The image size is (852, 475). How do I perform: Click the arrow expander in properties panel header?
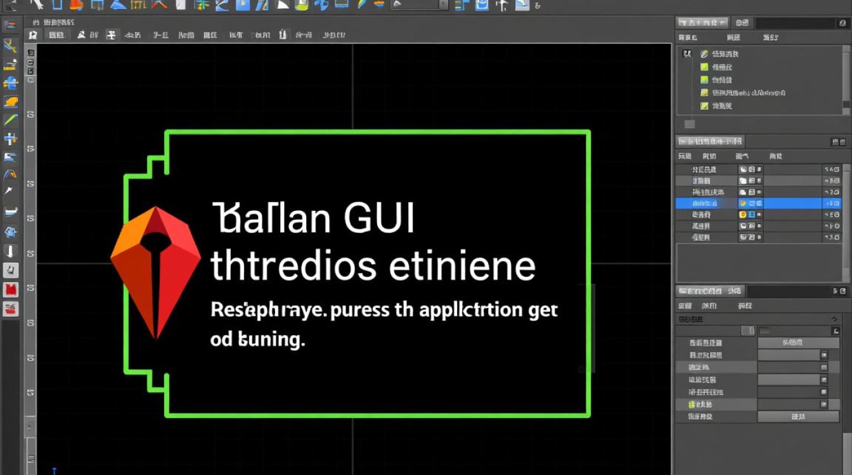835,318
